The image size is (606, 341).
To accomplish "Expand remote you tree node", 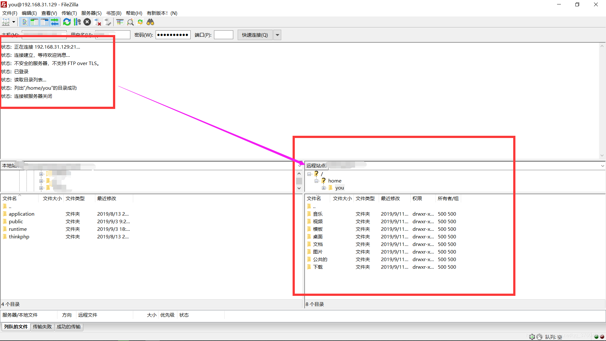I will click(324, 188).
